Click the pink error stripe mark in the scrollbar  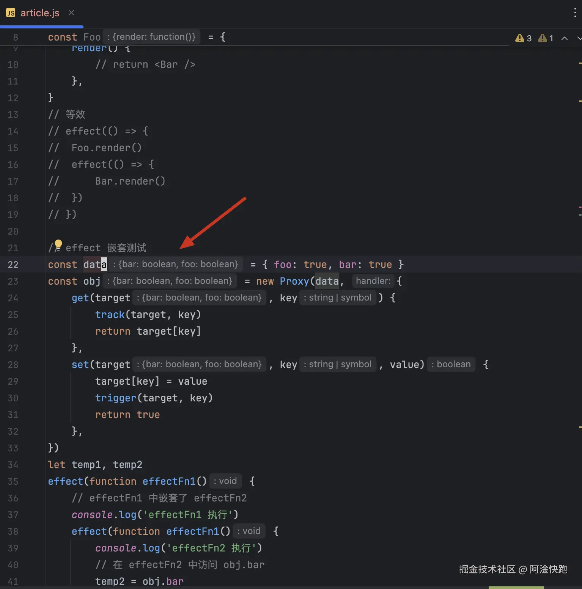point(580,207)
